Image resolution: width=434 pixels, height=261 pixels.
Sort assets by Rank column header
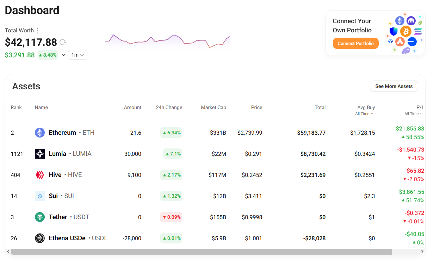pos(16,107)
